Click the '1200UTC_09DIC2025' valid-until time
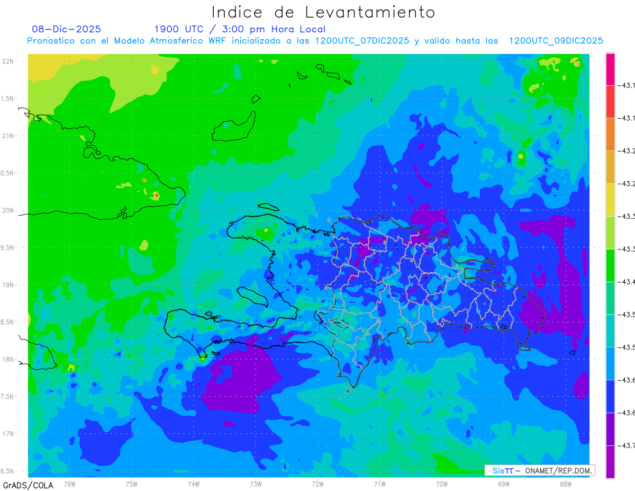Viewport: 635px width, 491px height. tap(556, 41)
